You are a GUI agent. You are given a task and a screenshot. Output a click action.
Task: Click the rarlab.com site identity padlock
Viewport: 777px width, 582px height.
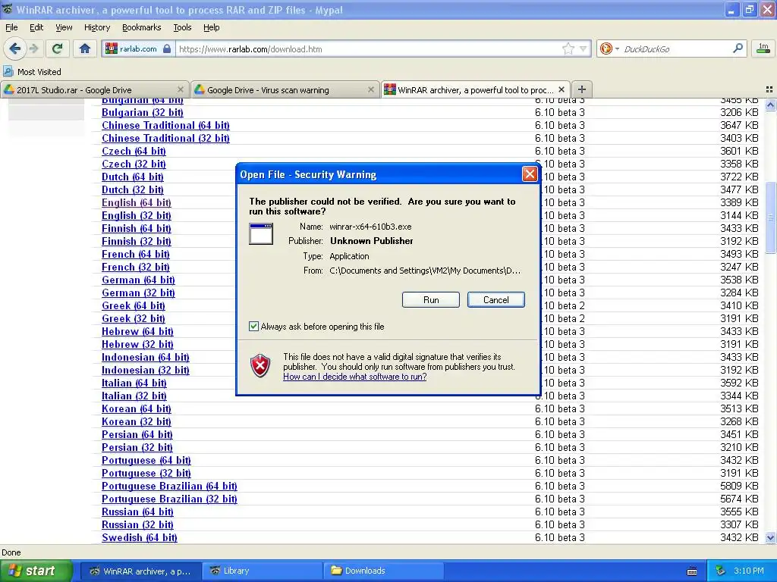click(167, 49)
